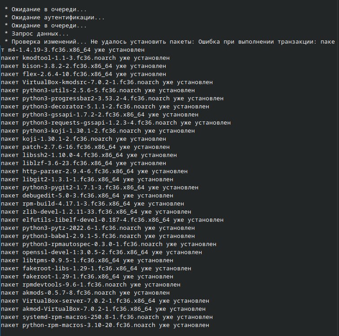
Task: Click the akmod-VirtualBox-7.0.2-1 package line
Action: click(x=103, y=309)
